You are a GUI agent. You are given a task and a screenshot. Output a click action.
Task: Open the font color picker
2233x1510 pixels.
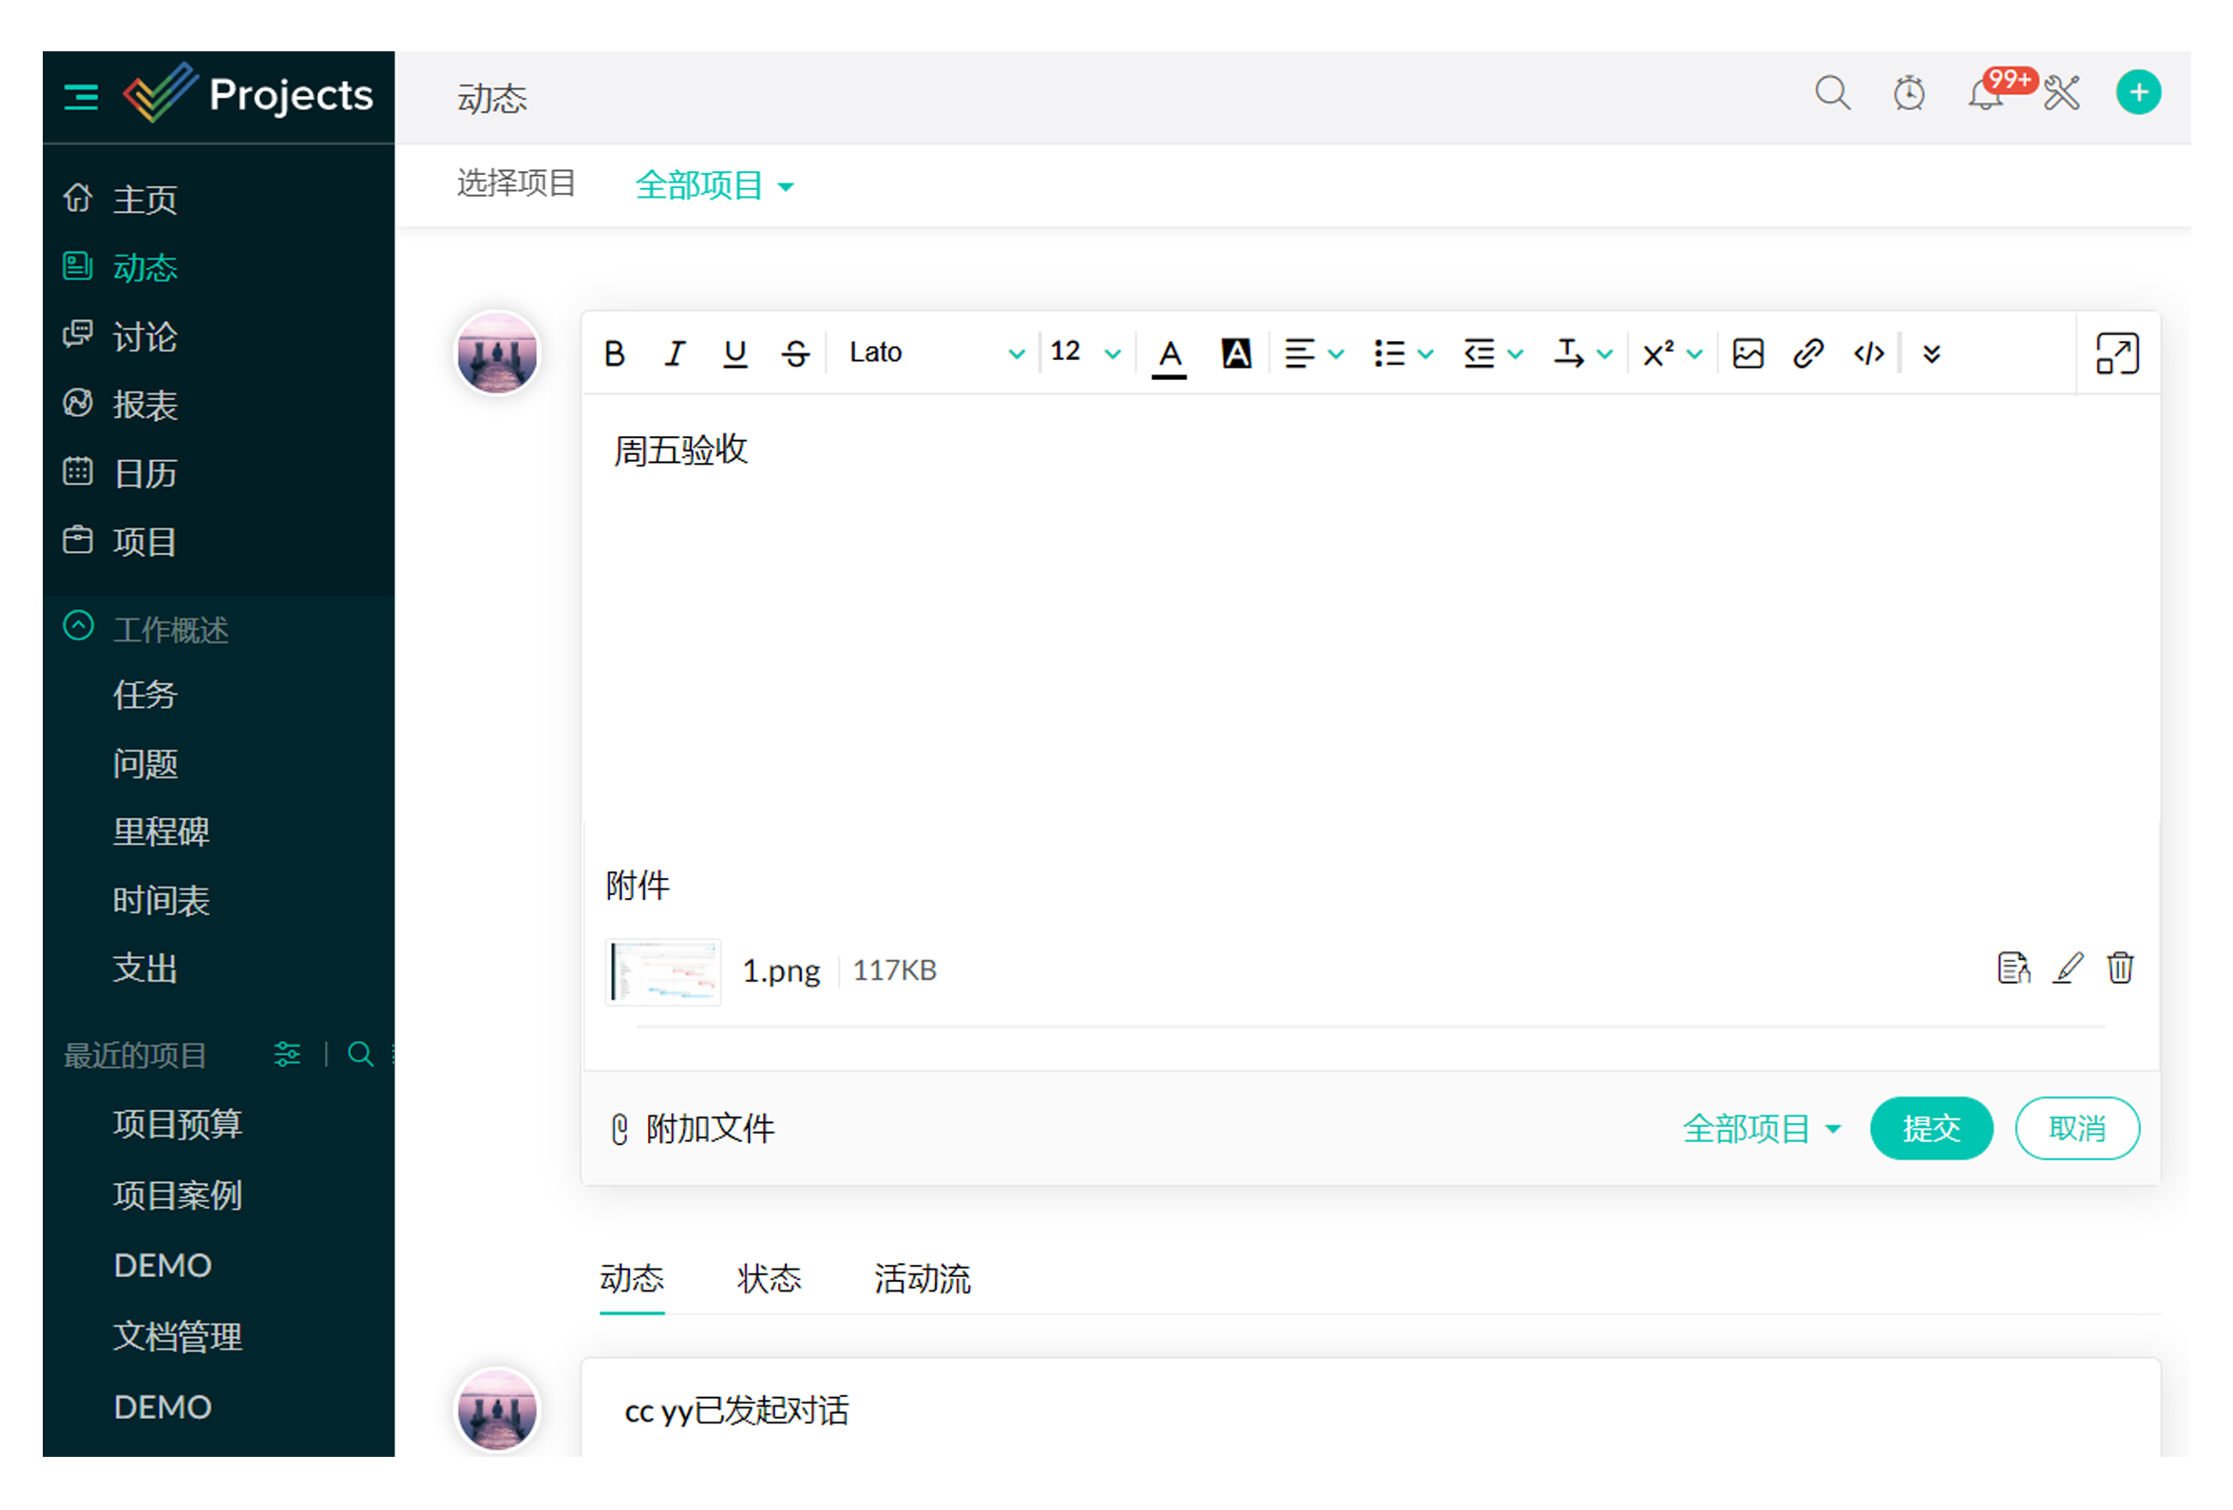coord(1169,355)
